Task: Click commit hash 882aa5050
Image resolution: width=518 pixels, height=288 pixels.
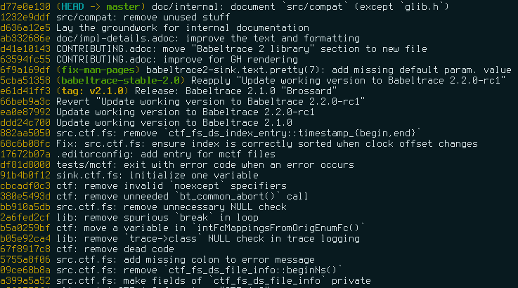Action: pyautogui.click(x=25, y=133)
